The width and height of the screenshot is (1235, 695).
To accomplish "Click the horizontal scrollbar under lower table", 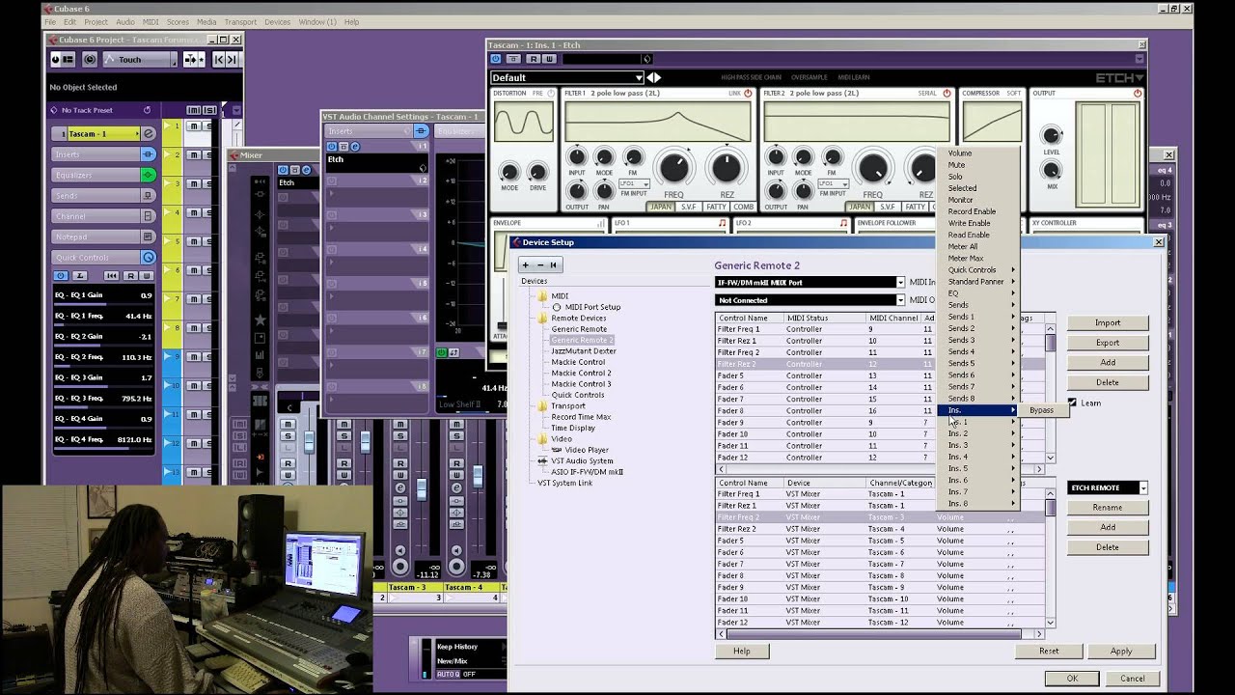I will (879, 634).
